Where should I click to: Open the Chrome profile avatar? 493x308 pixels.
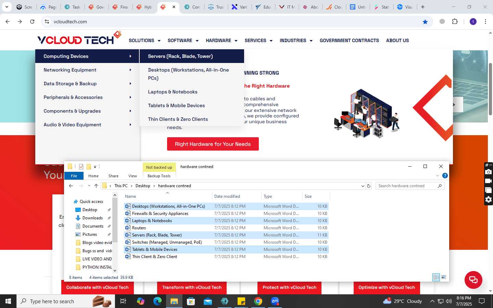click(473, 22)
